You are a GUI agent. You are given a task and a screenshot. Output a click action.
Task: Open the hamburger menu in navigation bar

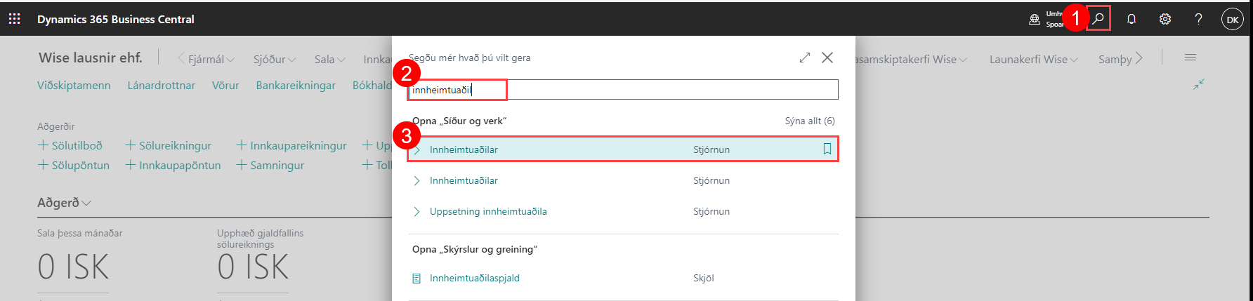coord(1190,58)
